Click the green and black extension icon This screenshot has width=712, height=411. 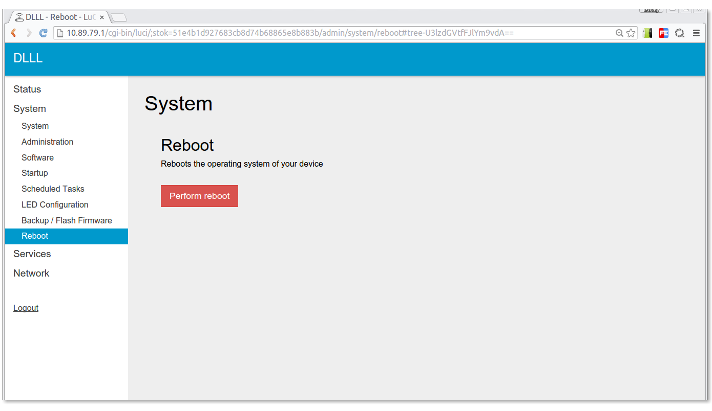647,33
